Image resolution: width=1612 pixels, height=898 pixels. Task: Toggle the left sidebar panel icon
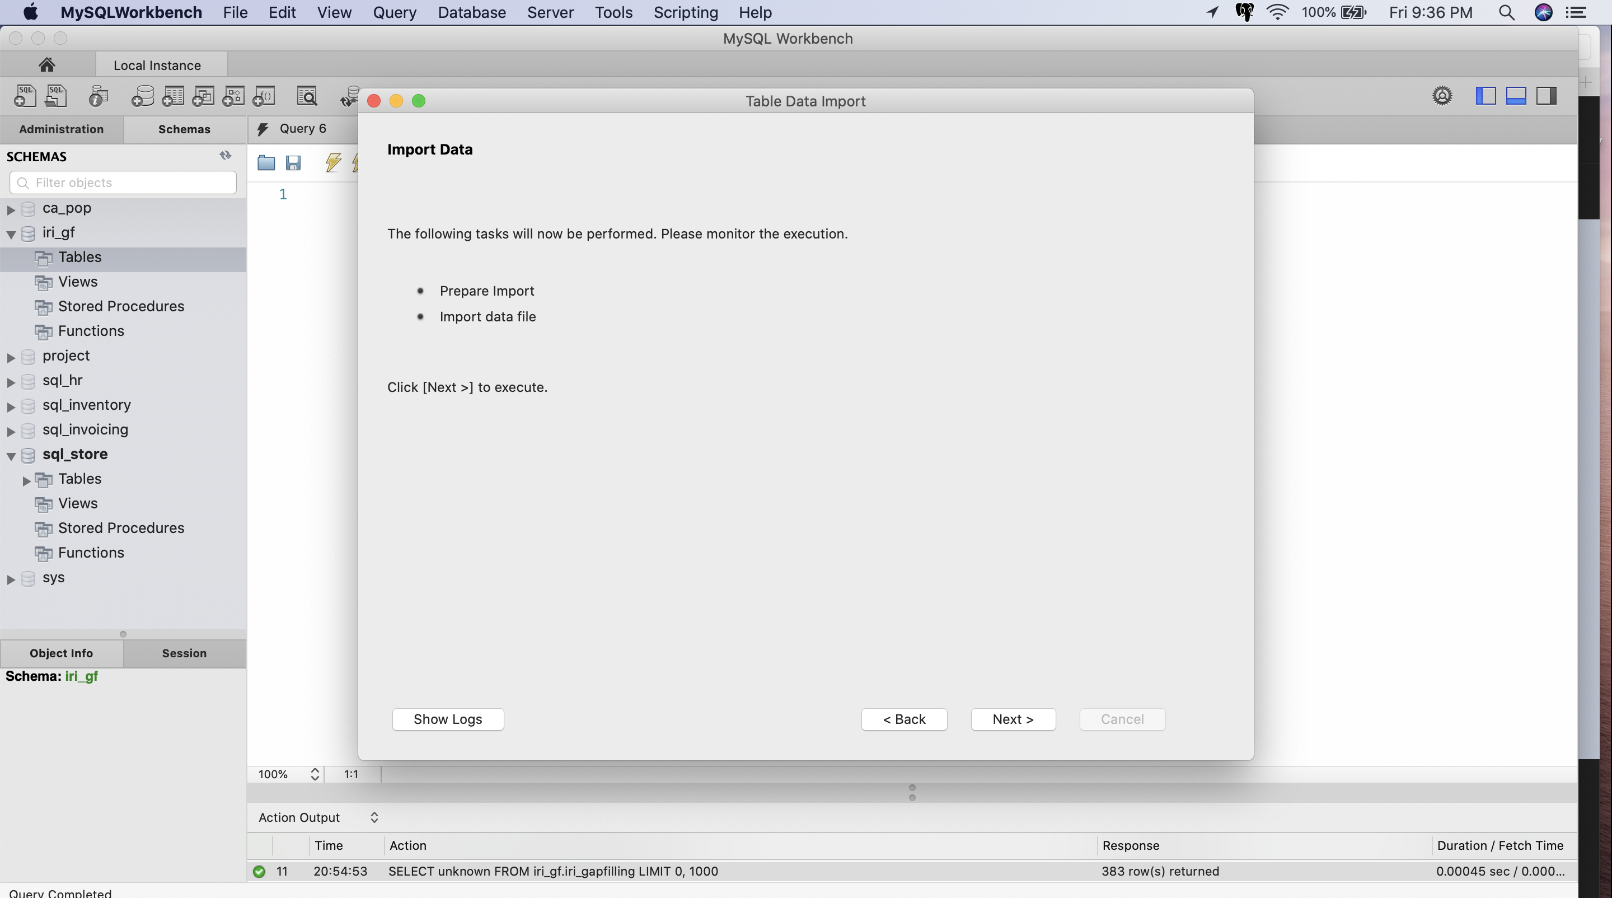1486,96
